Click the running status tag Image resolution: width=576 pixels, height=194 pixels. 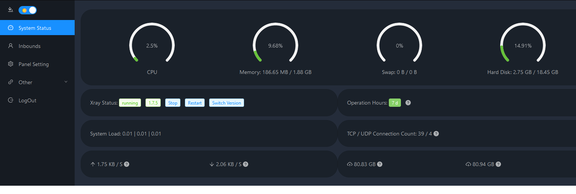130,103
